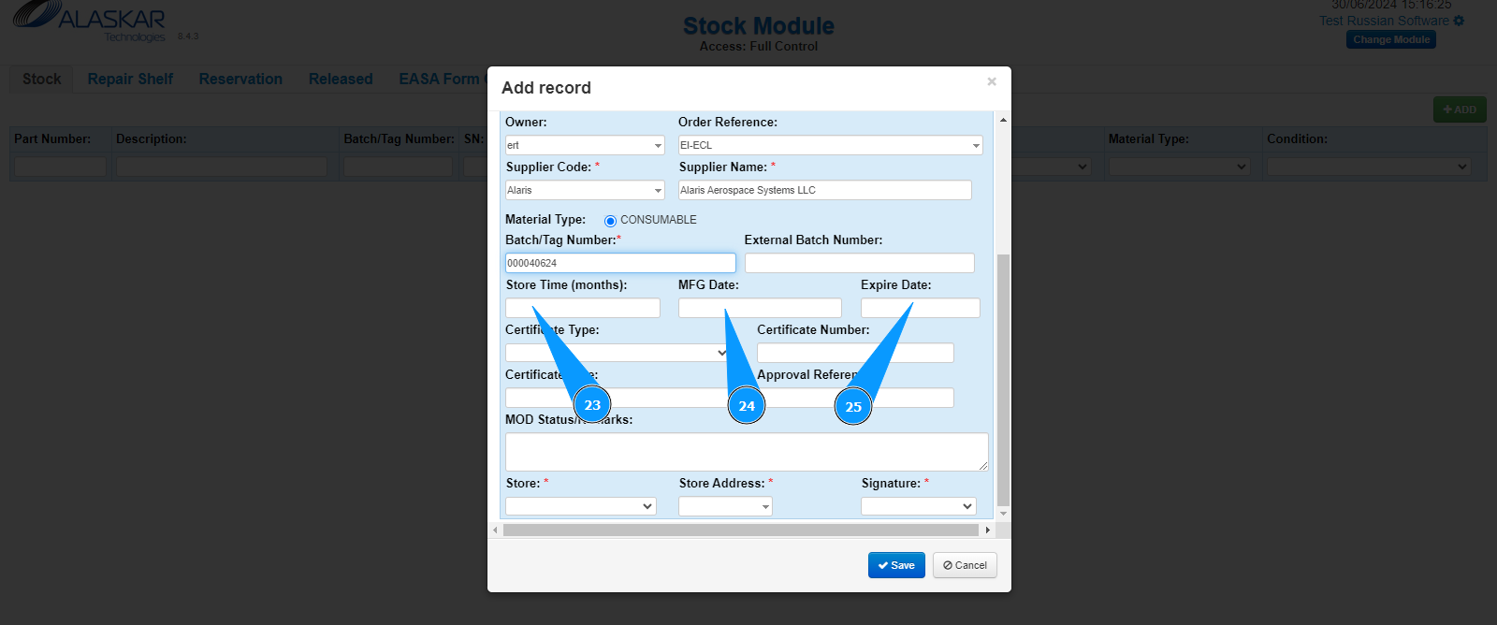The image size is (1497, 625).
Task: Open the Store dropdown
Action: 647,506
